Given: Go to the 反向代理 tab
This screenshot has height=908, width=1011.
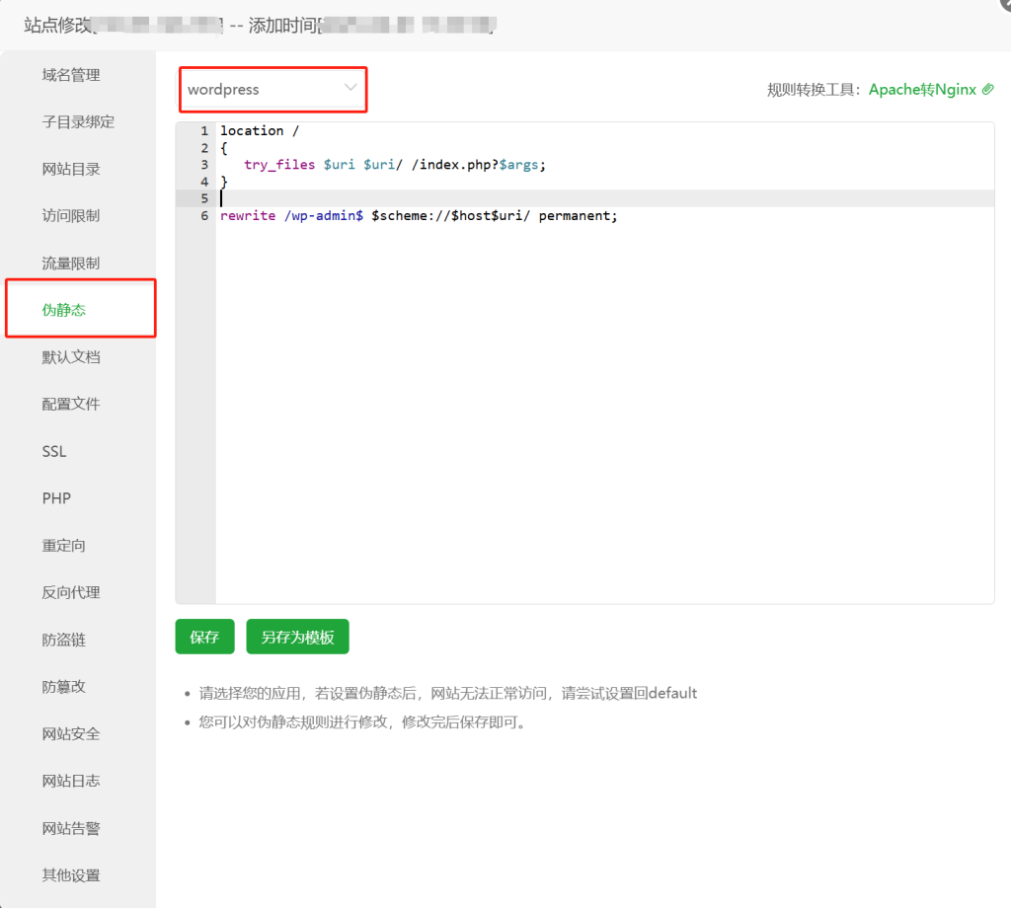Looking at the screenshot, I should coord(71,593).
